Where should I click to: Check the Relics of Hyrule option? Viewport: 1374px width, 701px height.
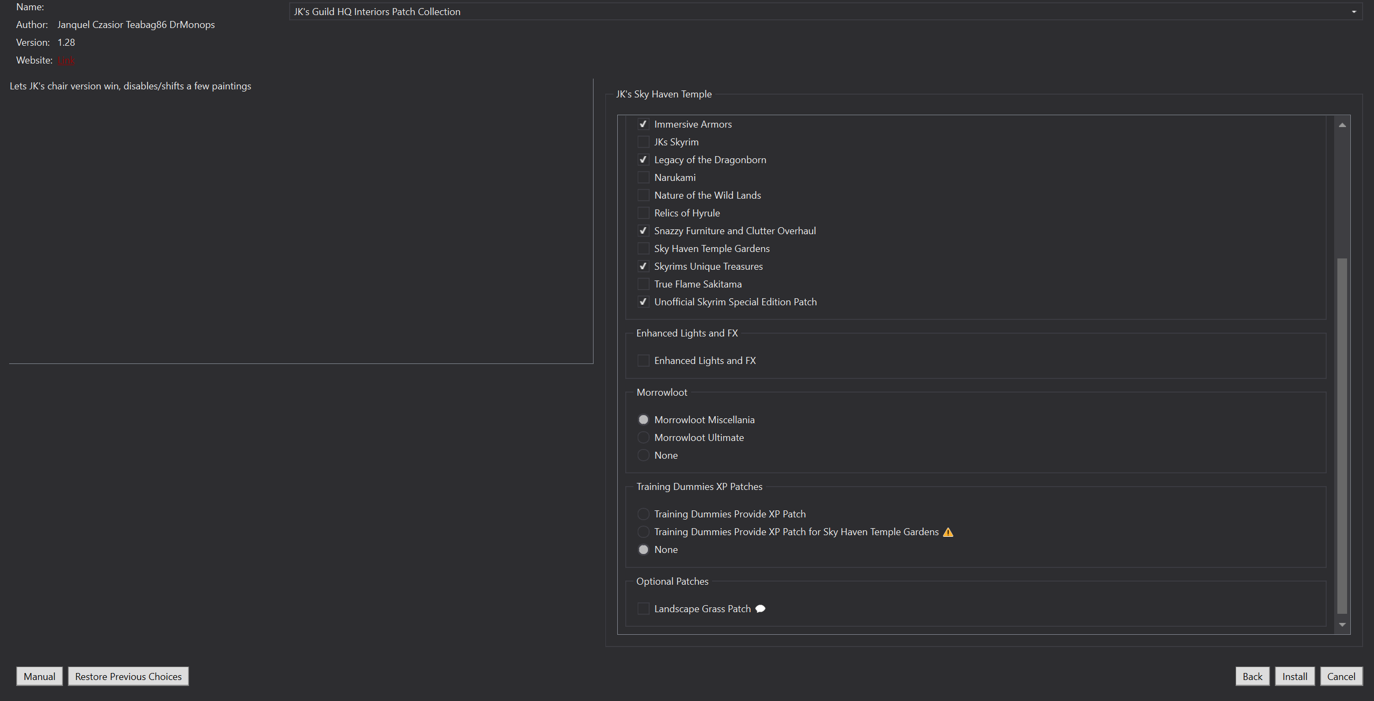coord(643,213)
